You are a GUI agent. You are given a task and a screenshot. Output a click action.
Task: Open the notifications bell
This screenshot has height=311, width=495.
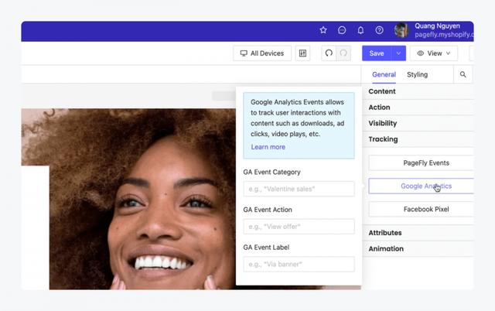[x=360, y=30]
